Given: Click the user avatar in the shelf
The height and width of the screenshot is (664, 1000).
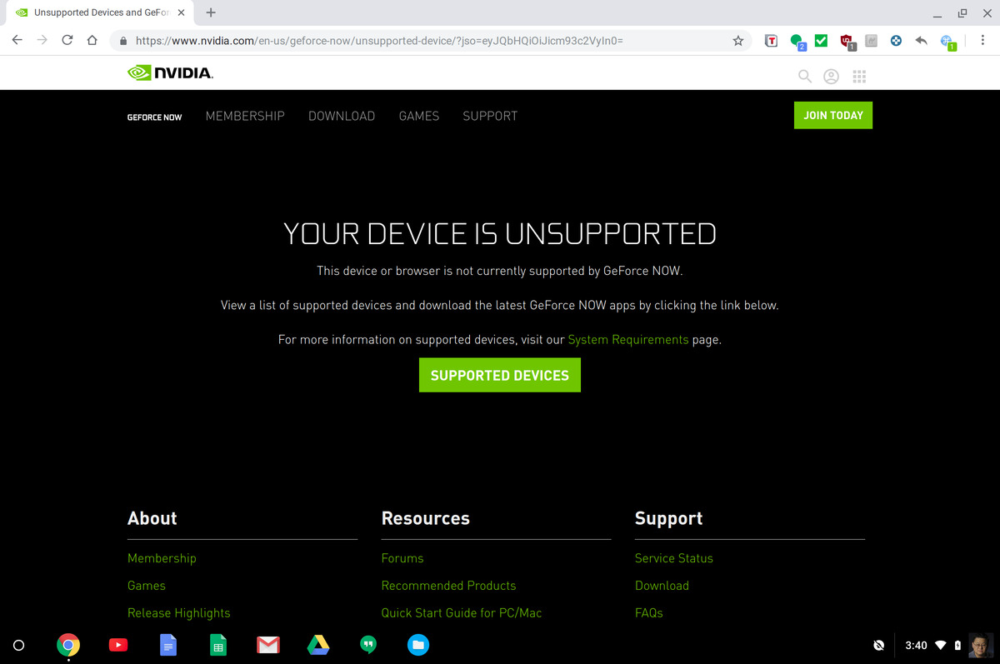Looking at the screenshot, I should pyautogui.click(x=981, y=646).
